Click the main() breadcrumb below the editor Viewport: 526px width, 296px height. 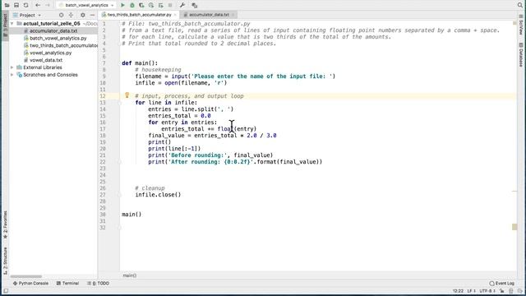tap(130, 275)
